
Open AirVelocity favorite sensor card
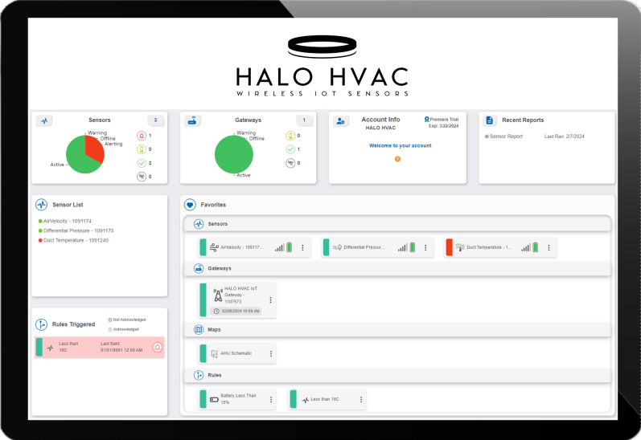coord(254,247)
